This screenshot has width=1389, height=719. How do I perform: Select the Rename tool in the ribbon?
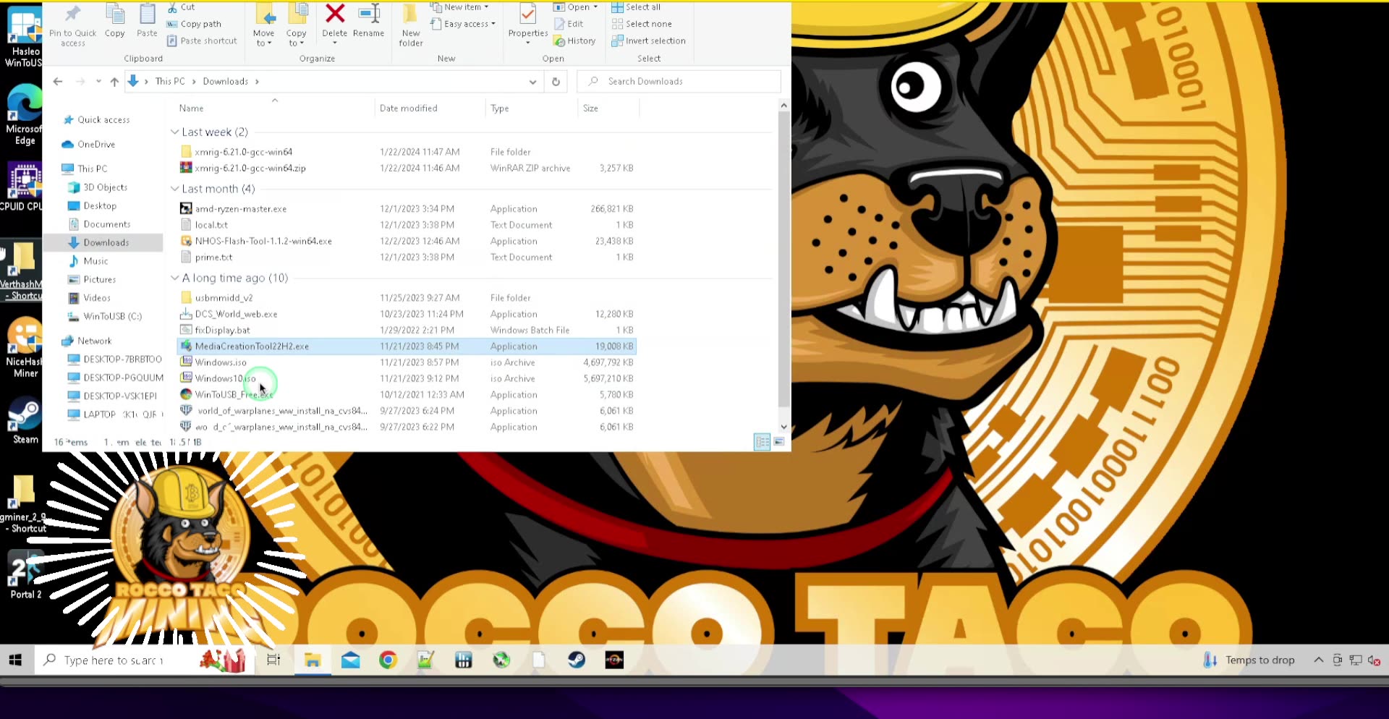tap(369, 24)
